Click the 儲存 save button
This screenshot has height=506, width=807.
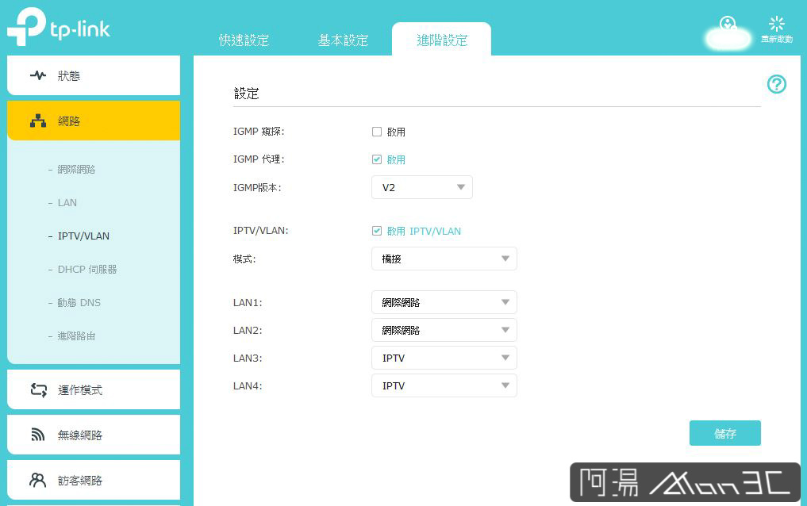(x=724, y=433)
